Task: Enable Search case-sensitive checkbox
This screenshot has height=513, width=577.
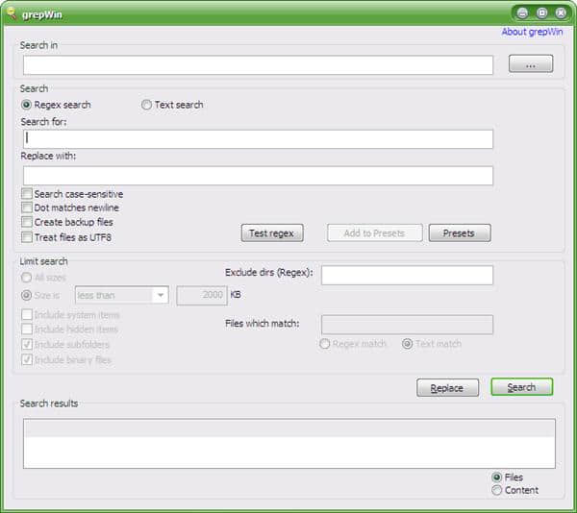Action: point(27,194)
